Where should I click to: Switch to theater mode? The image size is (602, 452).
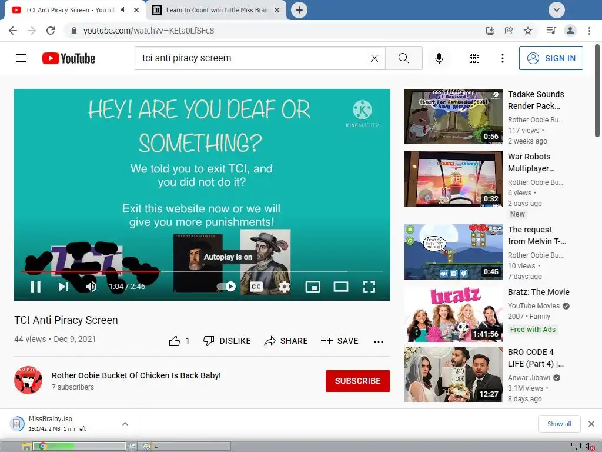coord(341,287)
